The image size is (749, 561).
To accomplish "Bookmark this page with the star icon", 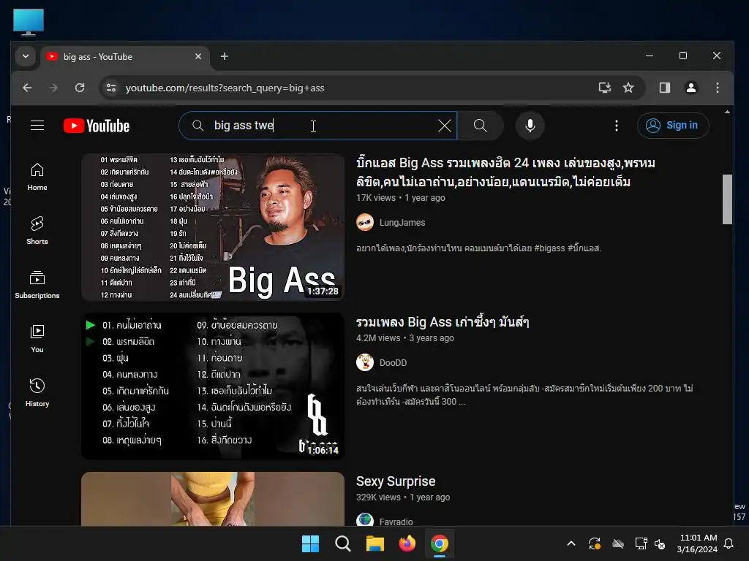I will coord(628,88).
